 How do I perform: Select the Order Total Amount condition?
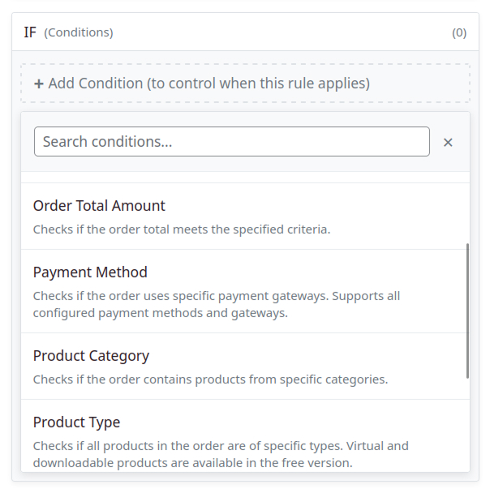pyautogui.click(x=245, y=216)
